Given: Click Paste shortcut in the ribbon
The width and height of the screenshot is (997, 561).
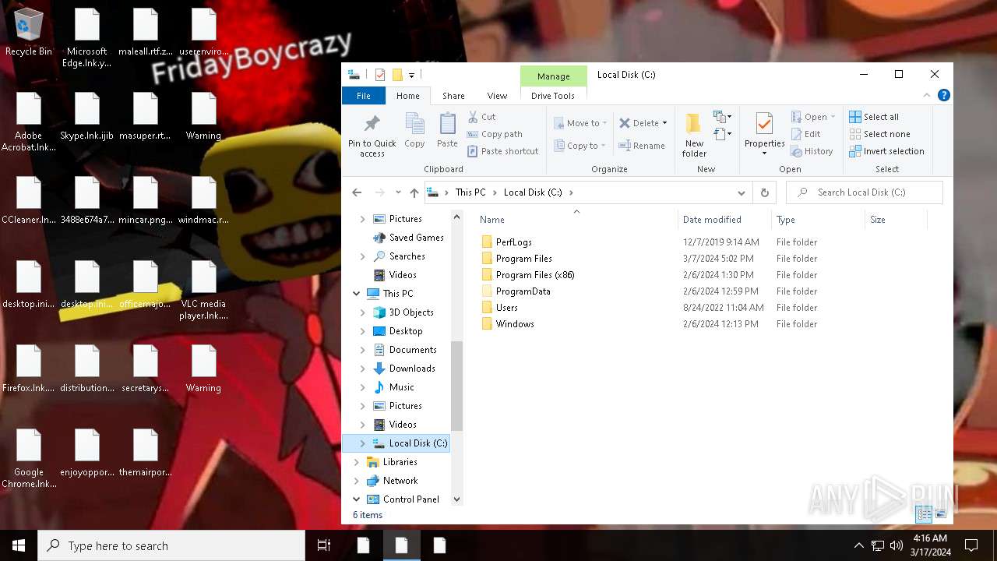Looking at the screenshot, I should pos(502,151).
